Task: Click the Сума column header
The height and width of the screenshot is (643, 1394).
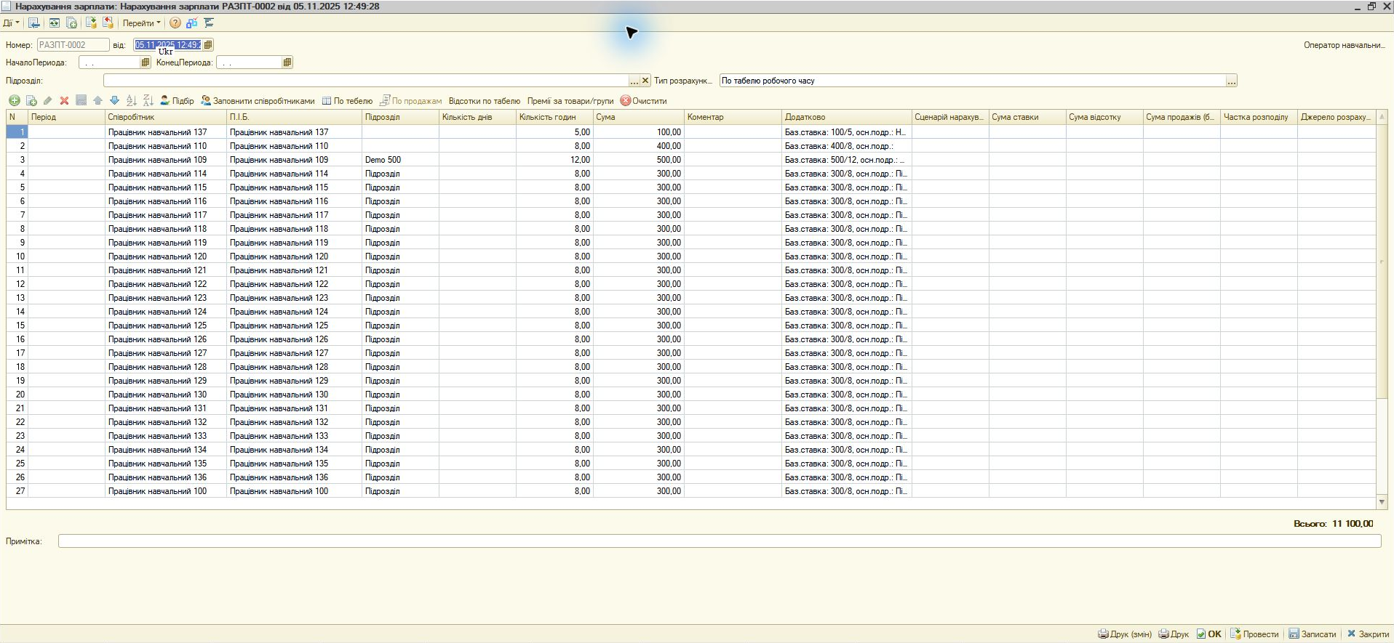Action: pos(639,117)
